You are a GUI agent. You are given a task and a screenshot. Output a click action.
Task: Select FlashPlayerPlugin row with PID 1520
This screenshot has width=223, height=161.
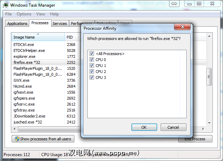coord(46,68)
